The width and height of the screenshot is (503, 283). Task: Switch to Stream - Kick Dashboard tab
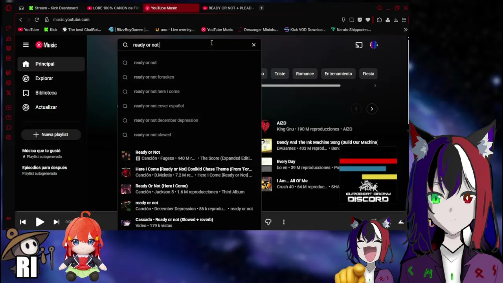(53, 8)
